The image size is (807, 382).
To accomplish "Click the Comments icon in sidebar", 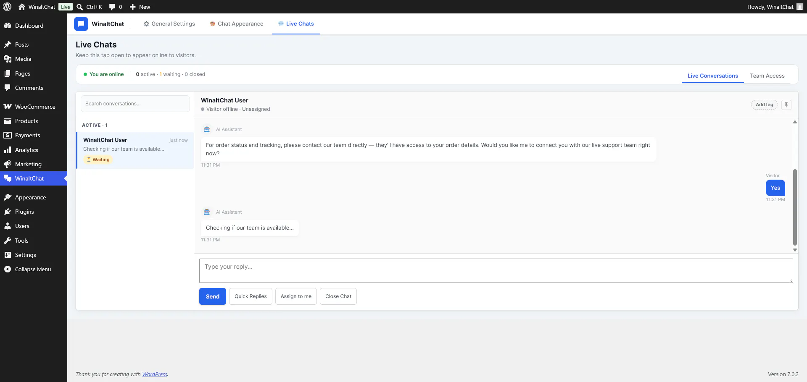I will tap(8, 88).
